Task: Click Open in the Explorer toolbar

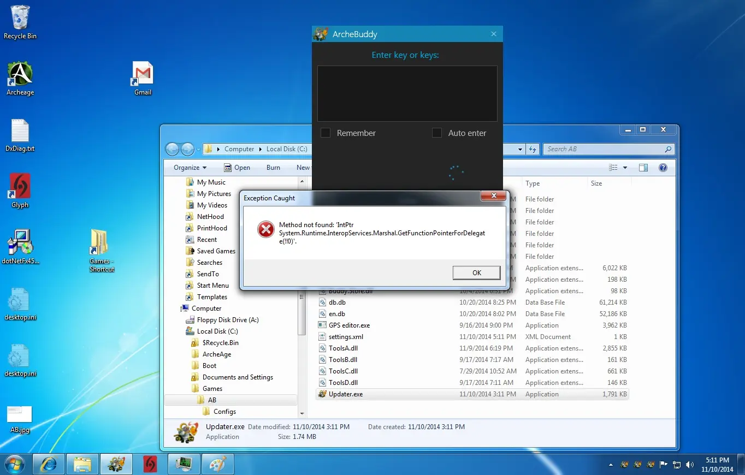Action: tap(237, 168)
